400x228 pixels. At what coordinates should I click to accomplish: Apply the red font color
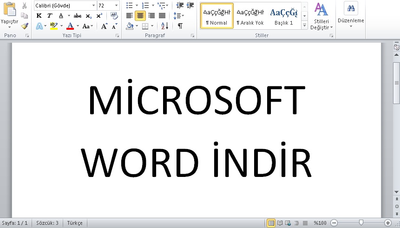(x=70, y=26)
